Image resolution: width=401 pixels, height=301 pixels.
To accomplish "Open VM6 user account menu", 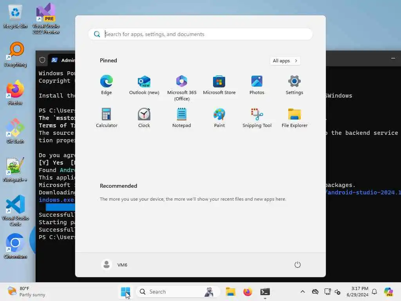I will [114, 265].
